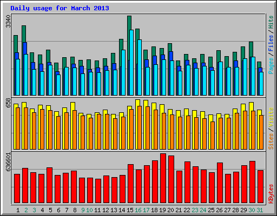Click the cyan Pages bar for day 30
Image resolution: width=277 pixels, height=216 pixels.
253,76
